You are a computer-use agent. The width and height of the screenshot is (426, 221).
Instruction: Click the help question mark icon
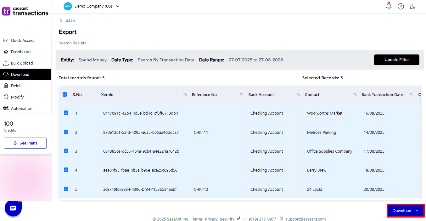(x=401, y=6)
